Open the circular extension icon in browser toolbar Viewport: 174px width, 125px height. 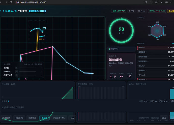click(156, 2)
